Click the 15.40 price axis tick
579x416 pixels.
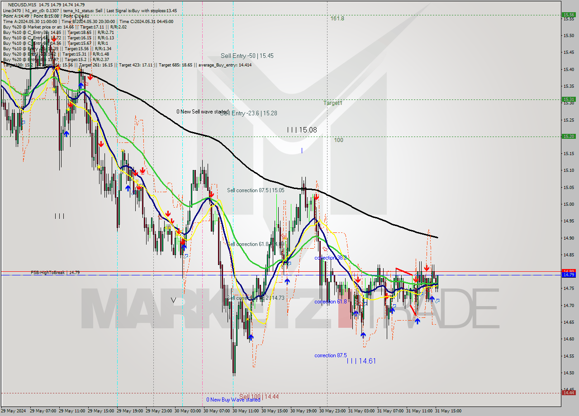(x=569, y=69)
